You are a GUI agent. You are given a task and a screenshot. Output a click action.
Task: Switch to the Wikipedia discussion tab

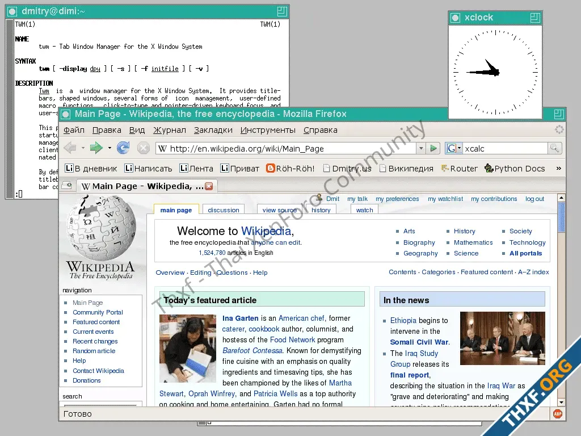point(224,210)
